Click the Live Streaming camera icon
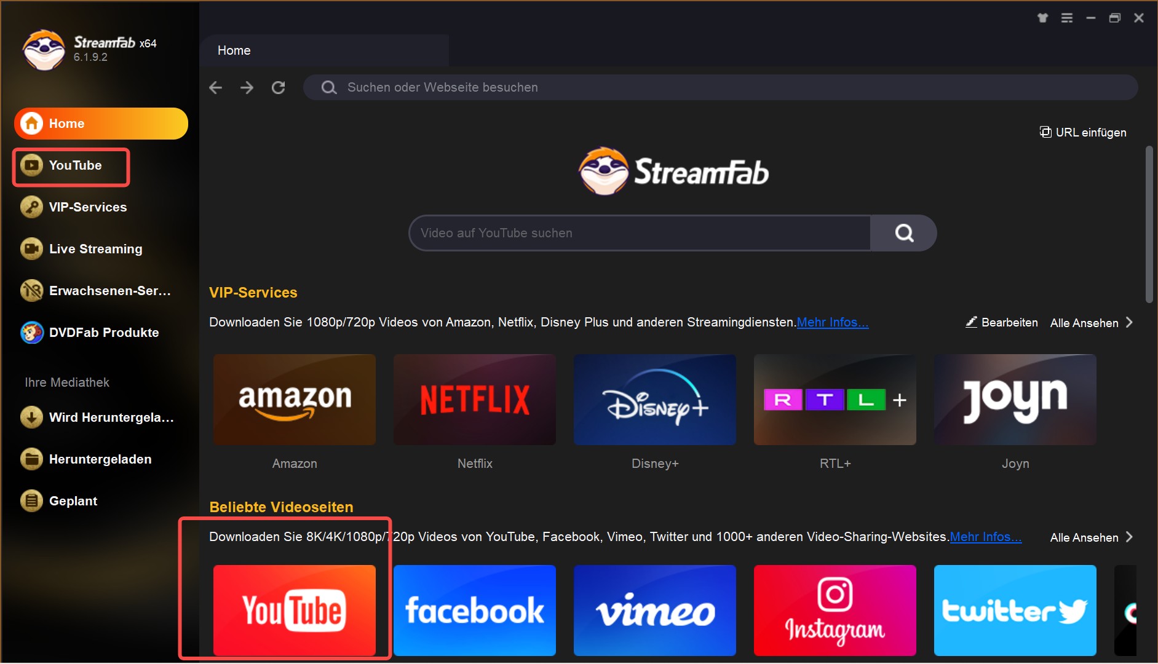 31,249
